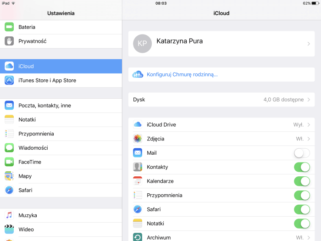The height and width of the screenshot is (241, 321).
Task: Select Safari label in left sidebar
Action: [25, 190]
